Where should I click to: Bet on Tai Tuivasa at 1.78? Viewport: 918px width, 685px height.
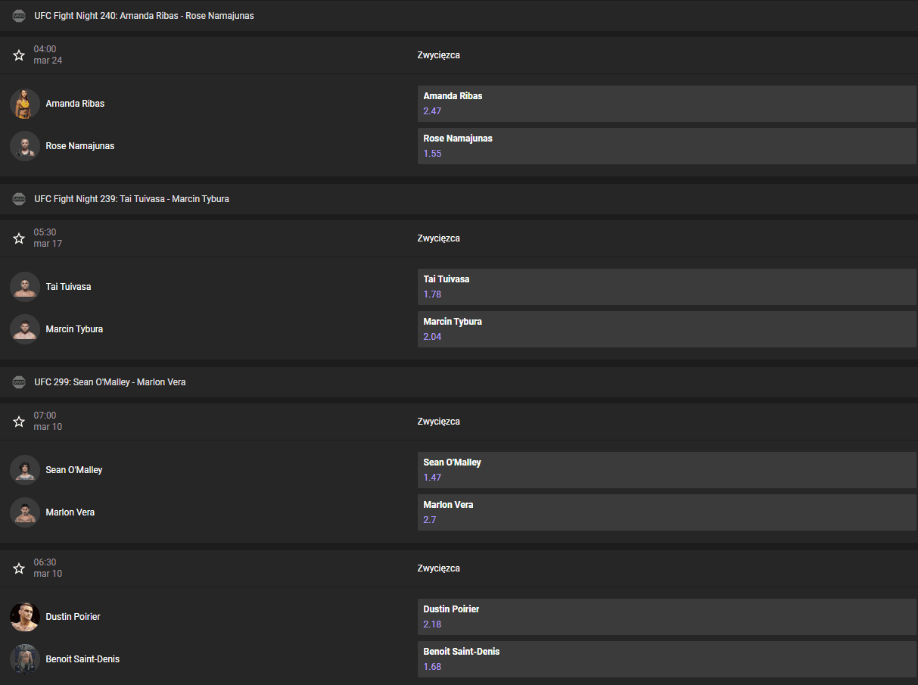tap(667, 287)
